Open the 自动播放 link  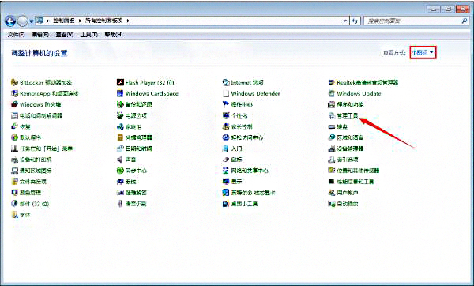348,204
